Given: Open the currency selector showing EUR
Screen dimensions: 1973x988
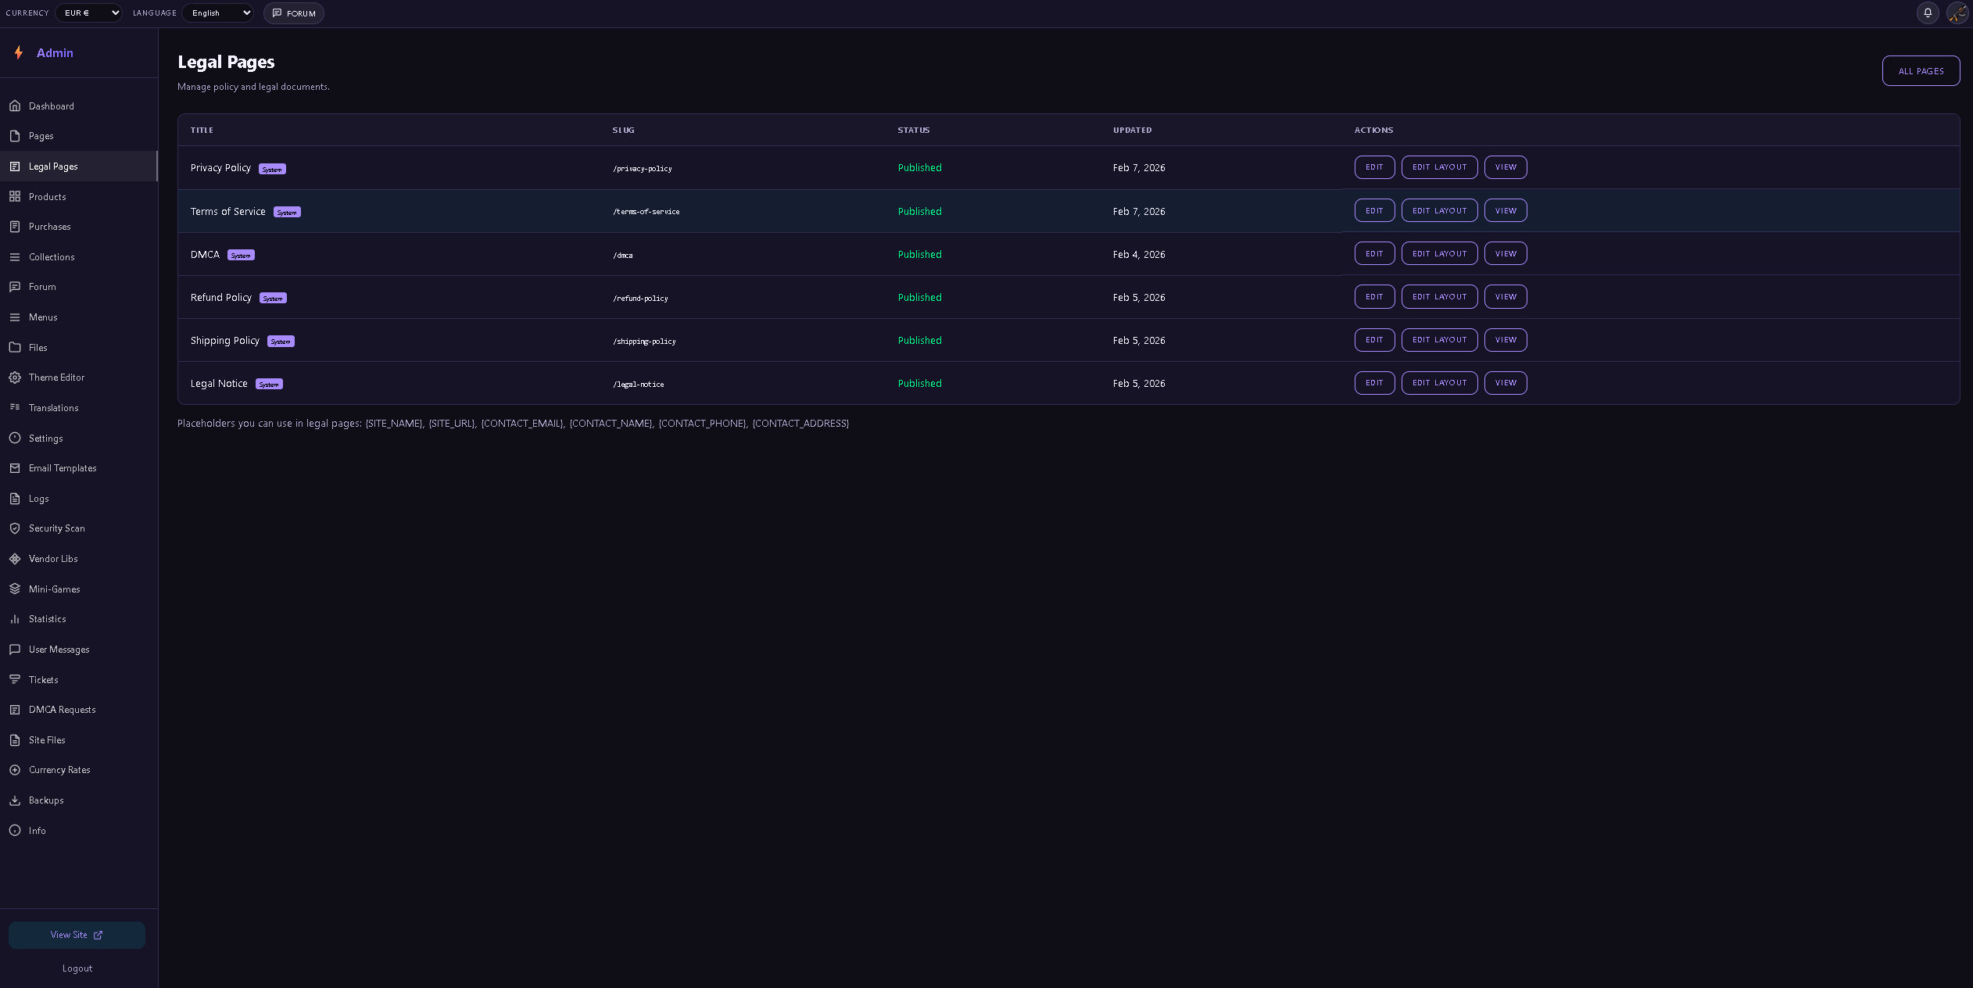Looking at the screenshot, I should coord(88,13).
